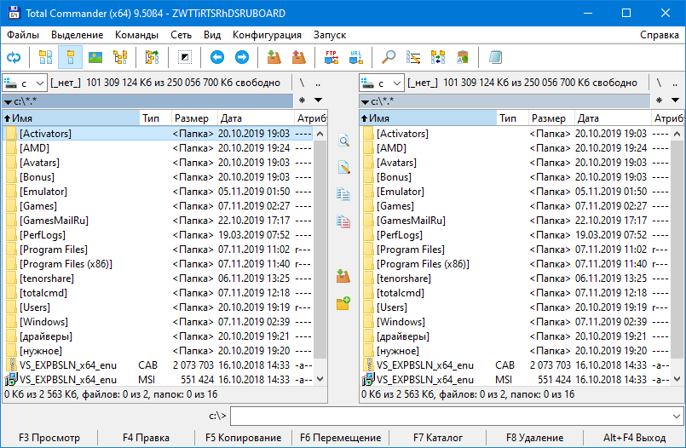Click the F3 Просмотр button

tap(49, 438)
